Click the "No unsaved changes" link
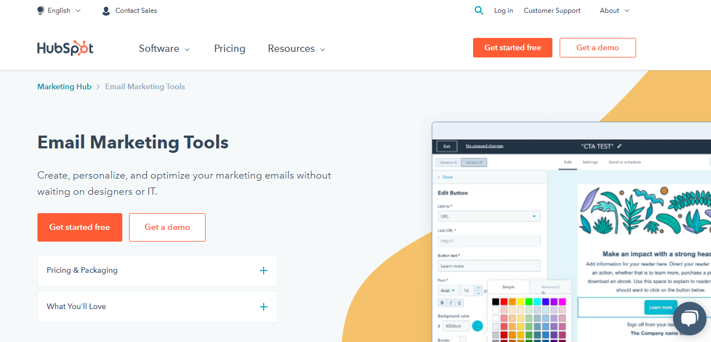Viewport: 711px width, 342px height. coord(485,146)
